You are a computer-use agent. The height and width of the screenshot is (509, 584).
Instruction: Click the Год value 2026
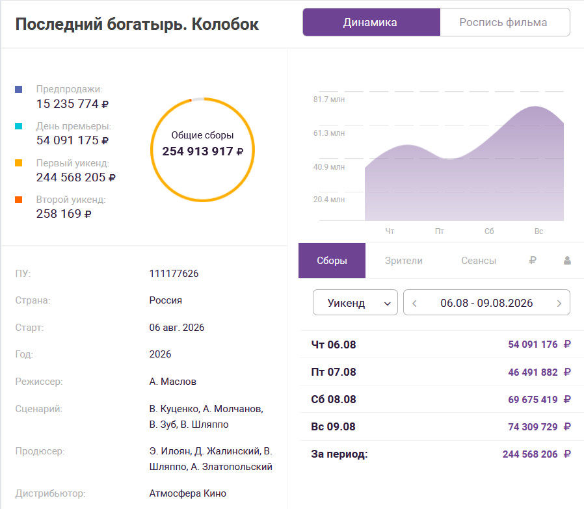click(x=160, y=354)
